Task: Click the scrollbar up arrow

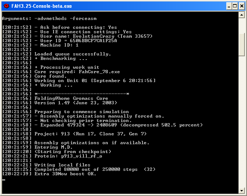Action: click(241, 15)
